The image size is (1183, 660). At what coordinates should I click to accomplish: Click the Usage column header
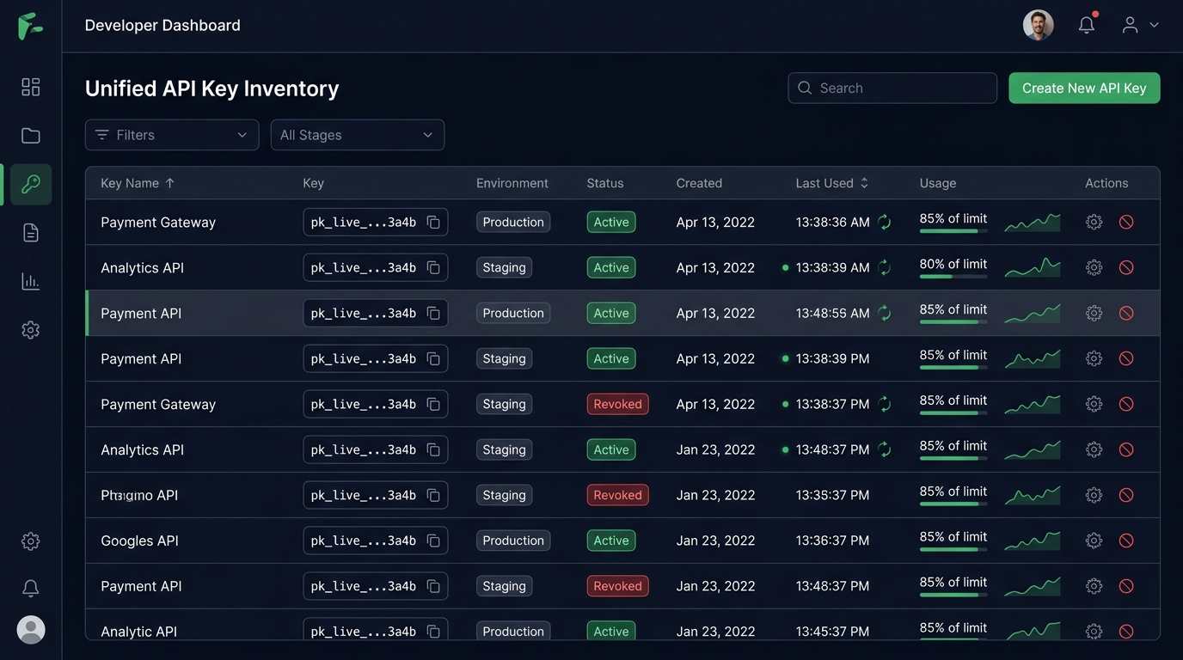point(938,183)
